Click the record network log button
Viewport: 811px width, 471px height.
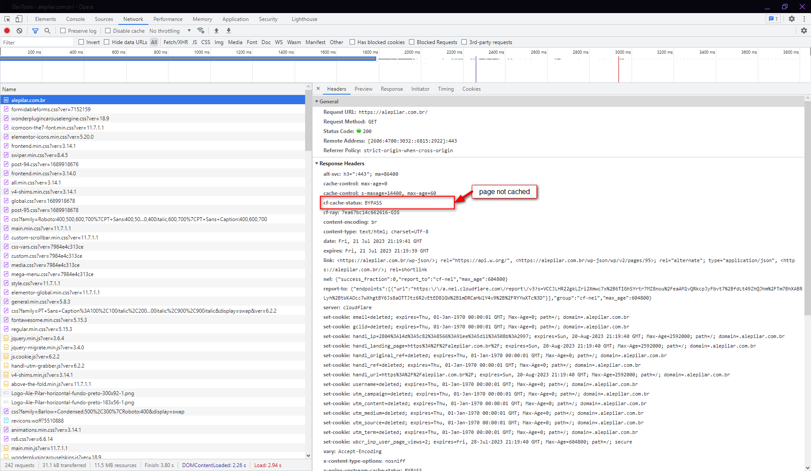click(x=7, y=31)
